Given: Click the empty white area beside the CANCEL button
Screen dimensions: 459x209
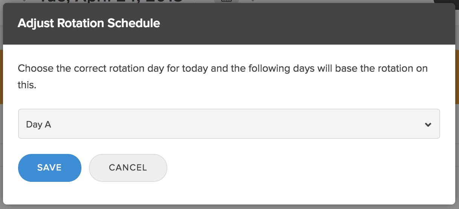Looking at the screenshot, I should [x=301, y=168].
